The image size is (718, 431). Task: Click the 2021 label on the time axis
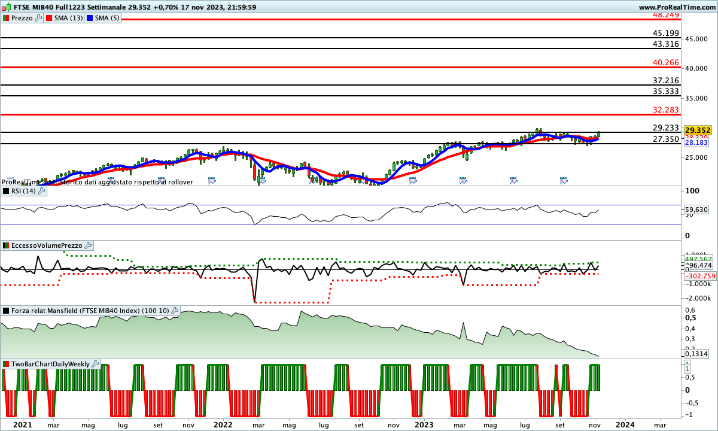point(23,424)
